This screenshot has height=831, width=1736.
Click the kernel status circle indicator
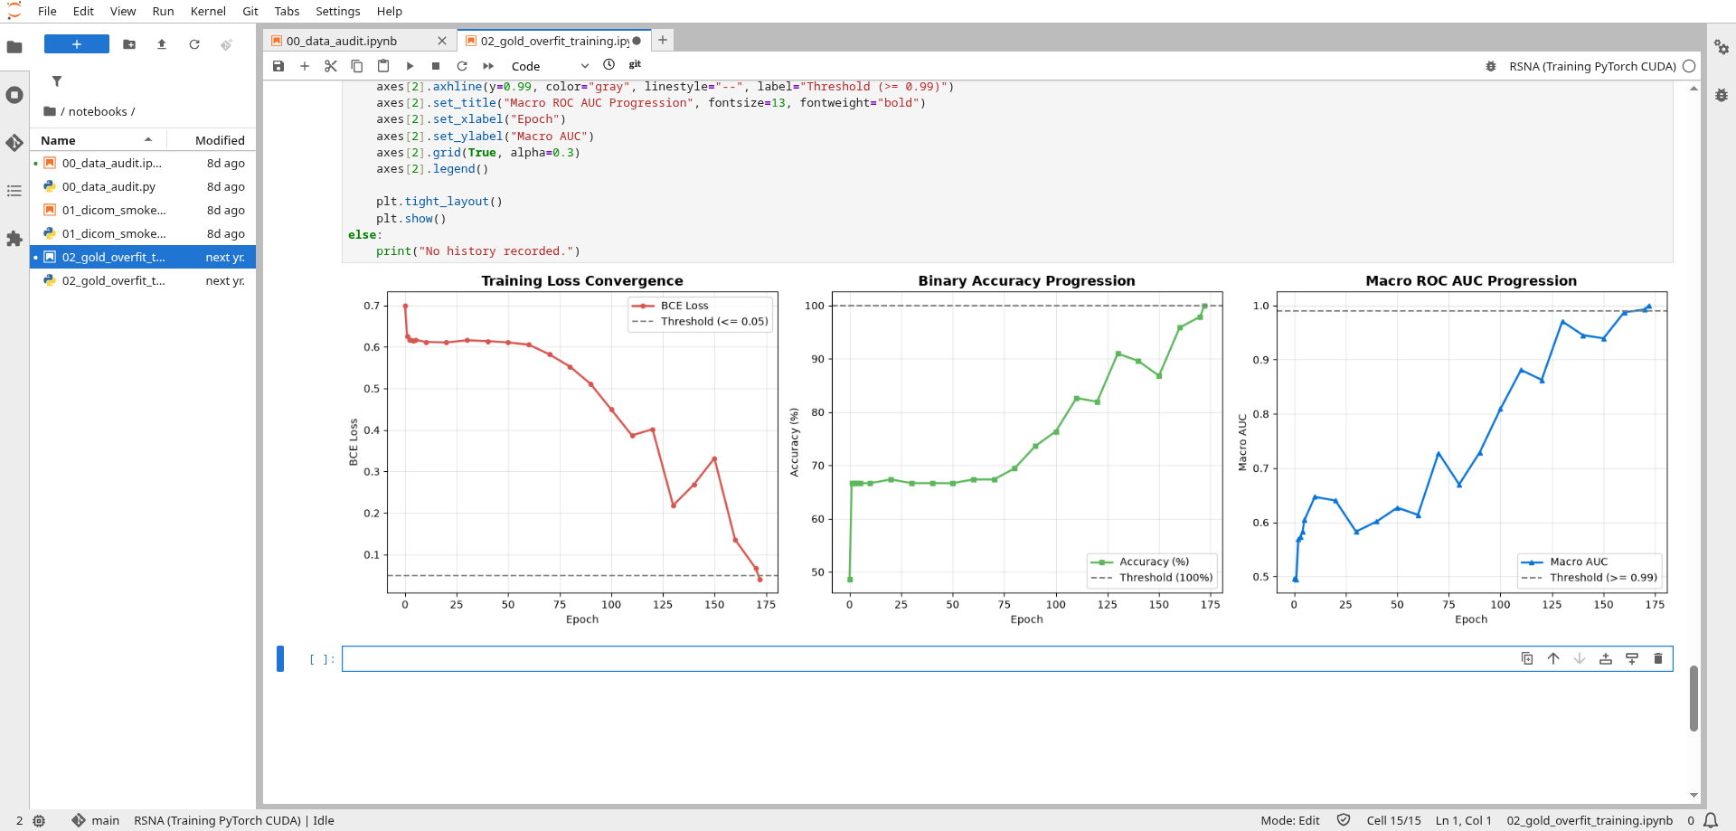click(1689, 66)
